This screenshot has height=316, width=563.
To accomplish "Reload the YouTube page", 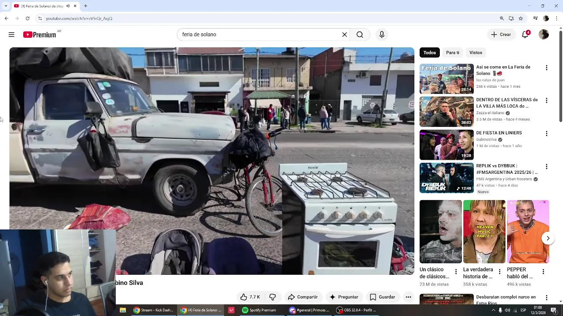I will [27, 18].
